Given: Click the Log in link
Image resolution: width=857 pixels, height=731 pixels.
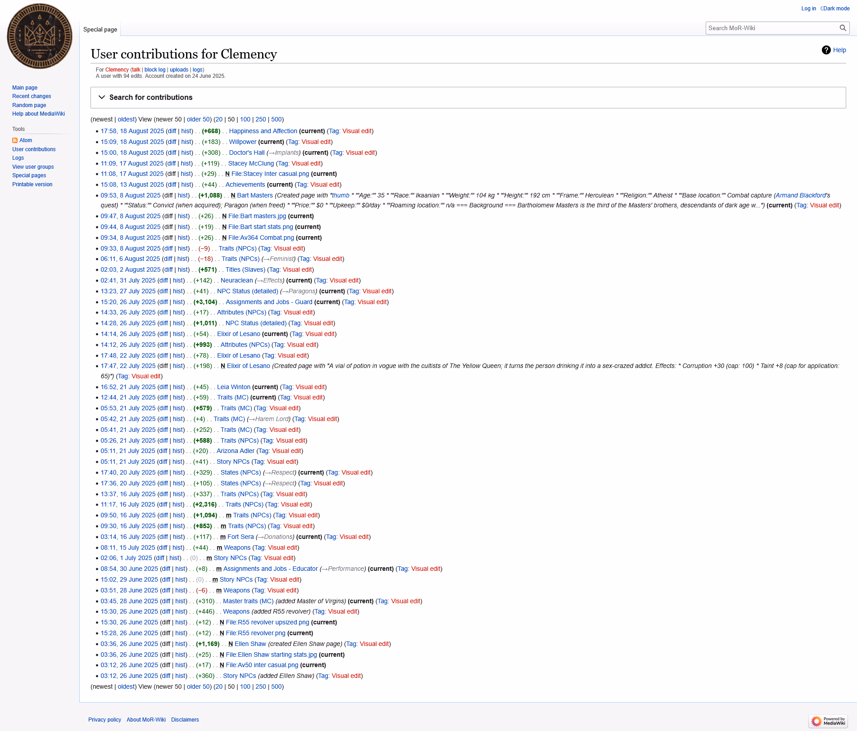Looking at the screenshot, I should coord(808,9).
